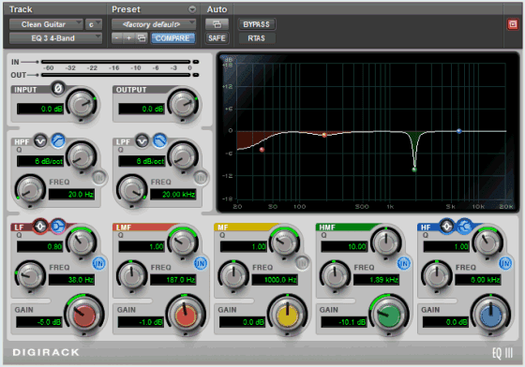Click the OUTPUT gain knob
This screenshot has height=367, width=525.
(183, 104)
